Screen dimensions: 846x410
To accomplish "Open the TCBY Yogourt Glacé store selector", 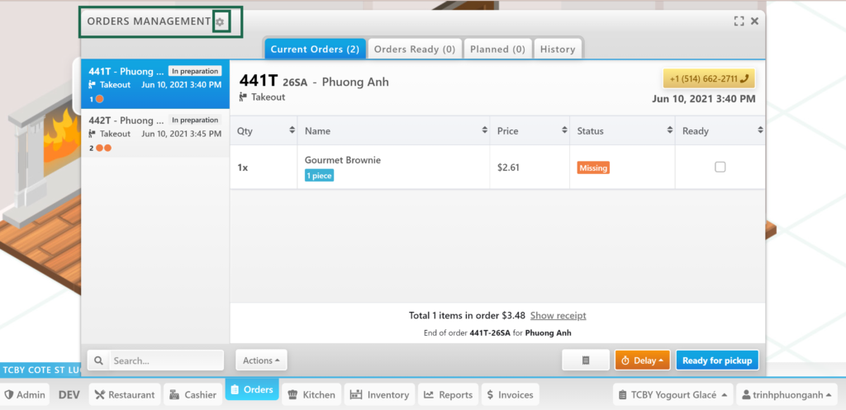I will 673,394.
